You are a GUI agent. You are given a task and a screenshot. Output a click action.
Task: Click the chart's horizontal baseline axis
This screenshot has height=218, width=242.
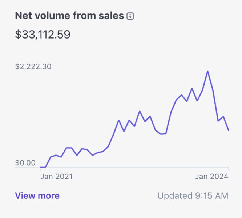[x=134, y=167]
